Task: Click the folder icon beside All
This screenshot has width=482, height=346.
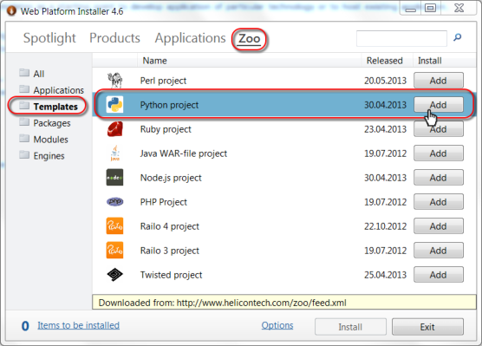Action: pyautogui.click(x=24, y=73)
